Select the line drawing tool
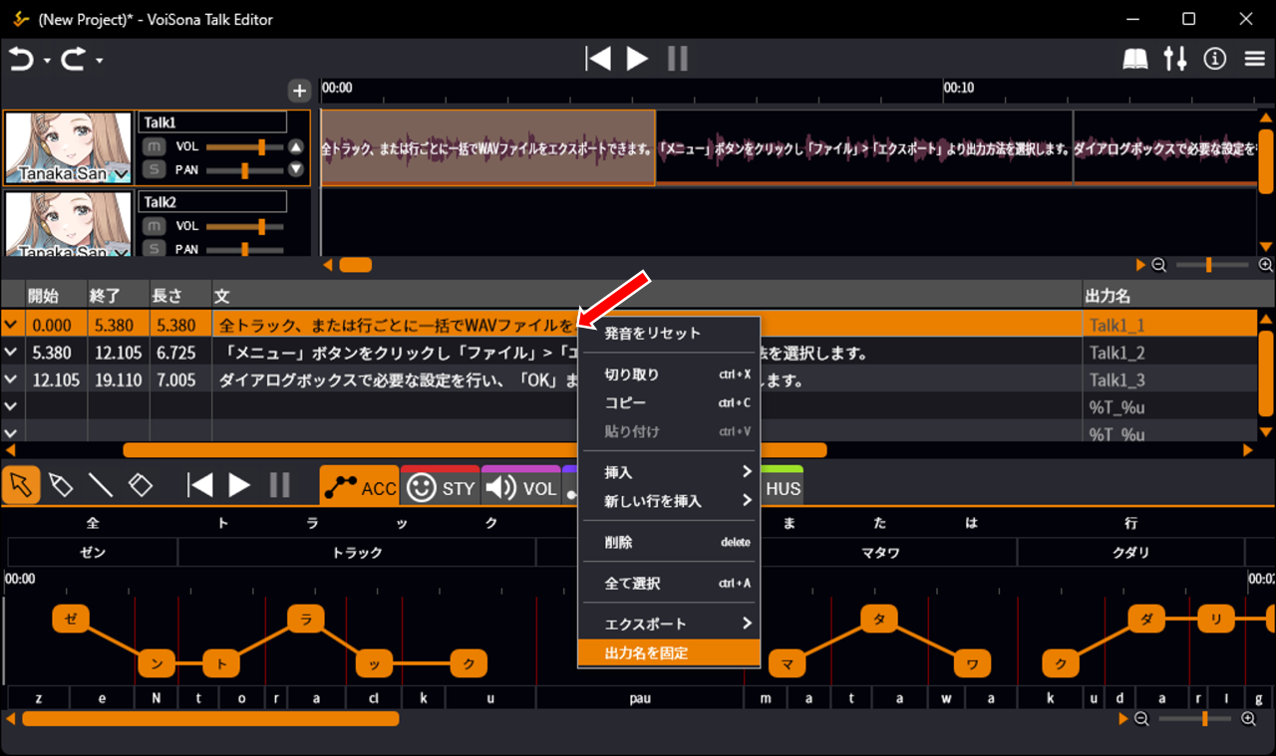1276x756 pixels. pos(101,485)
